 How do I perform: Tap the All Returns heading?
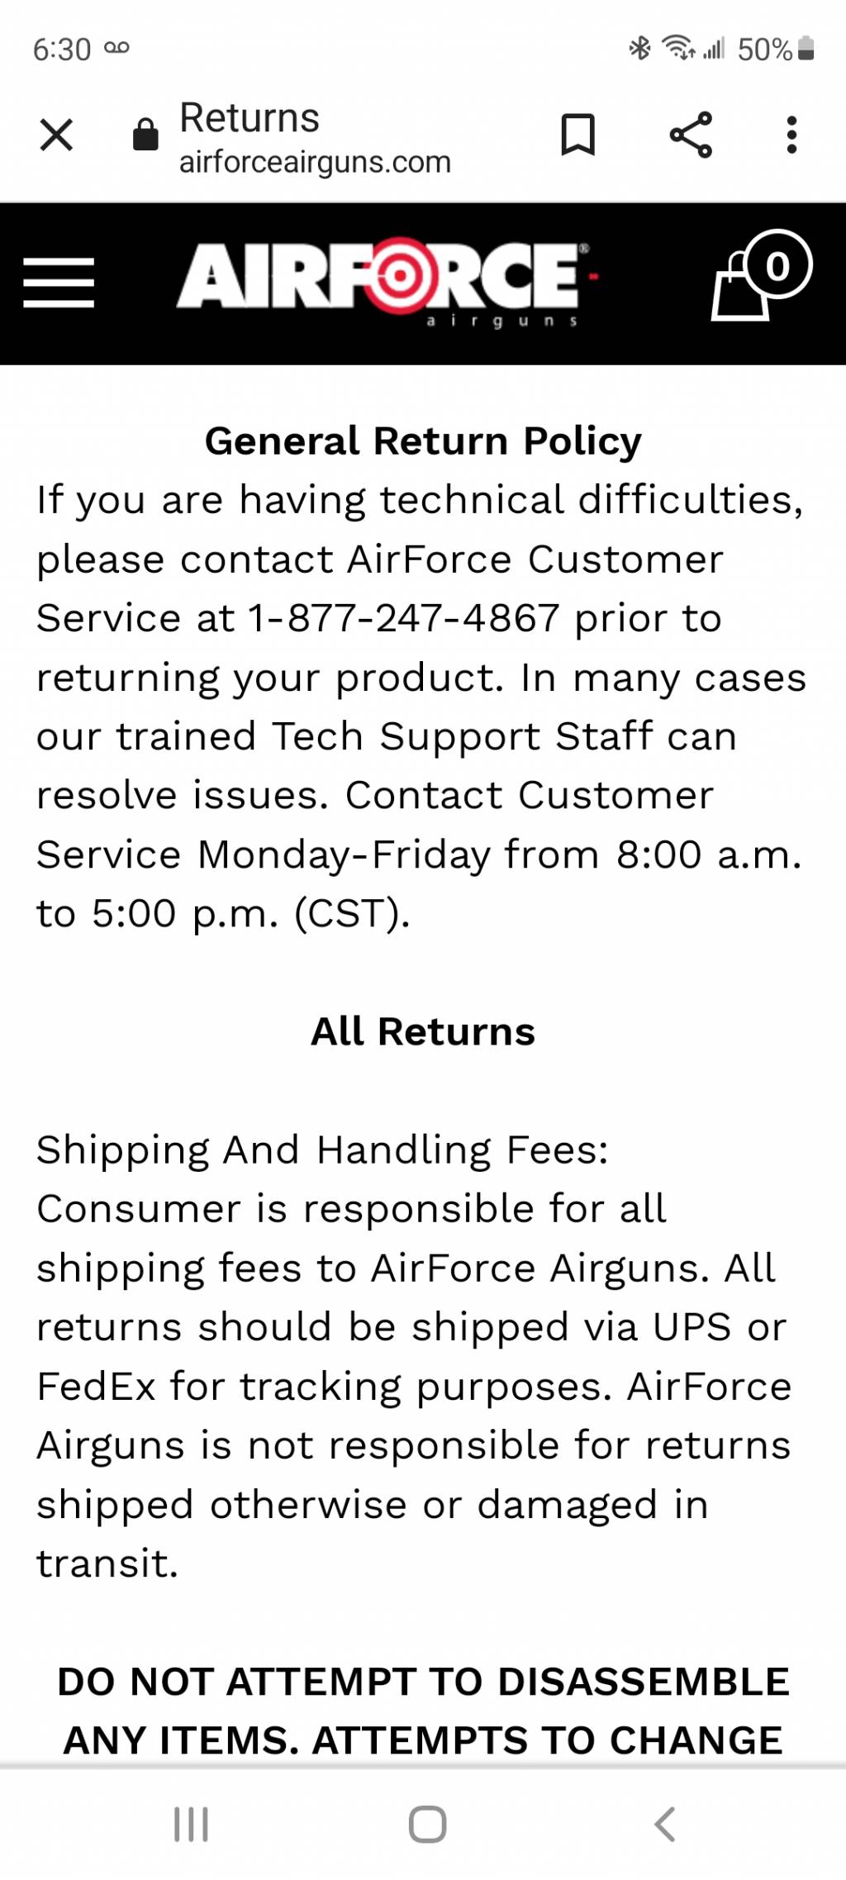[x=423, y=1031]
